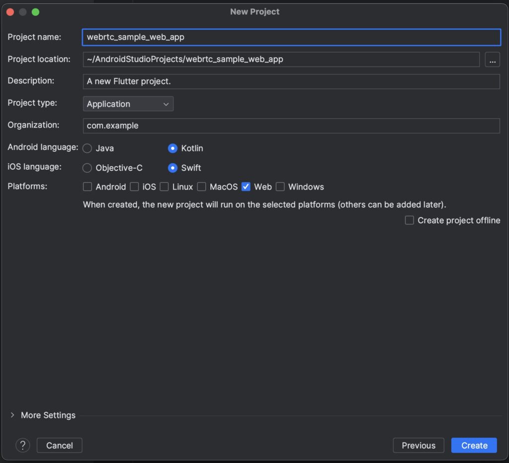
Task: Uncheck the Web platform checkbox
Action: point(246,187)
